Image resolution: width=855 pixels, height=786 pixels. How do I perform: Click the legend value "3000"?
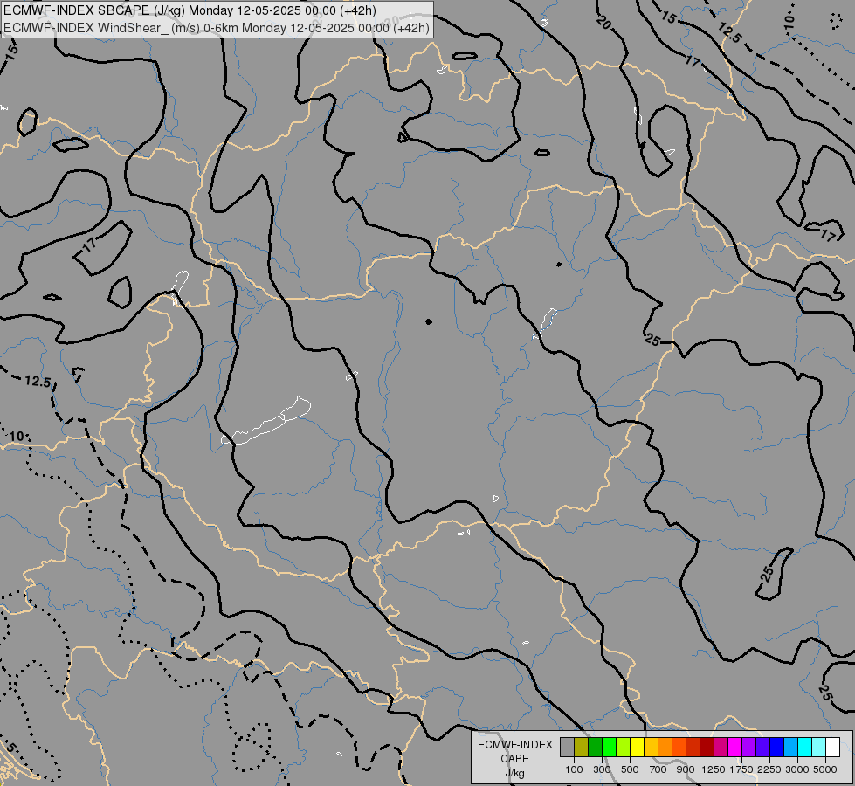point(797,769)
